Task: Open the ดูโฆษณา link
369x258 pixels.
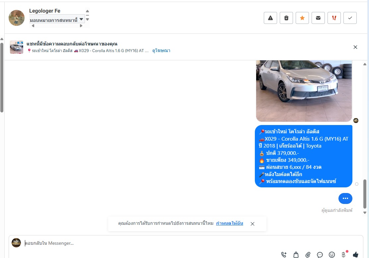Action: pos(161,50)
